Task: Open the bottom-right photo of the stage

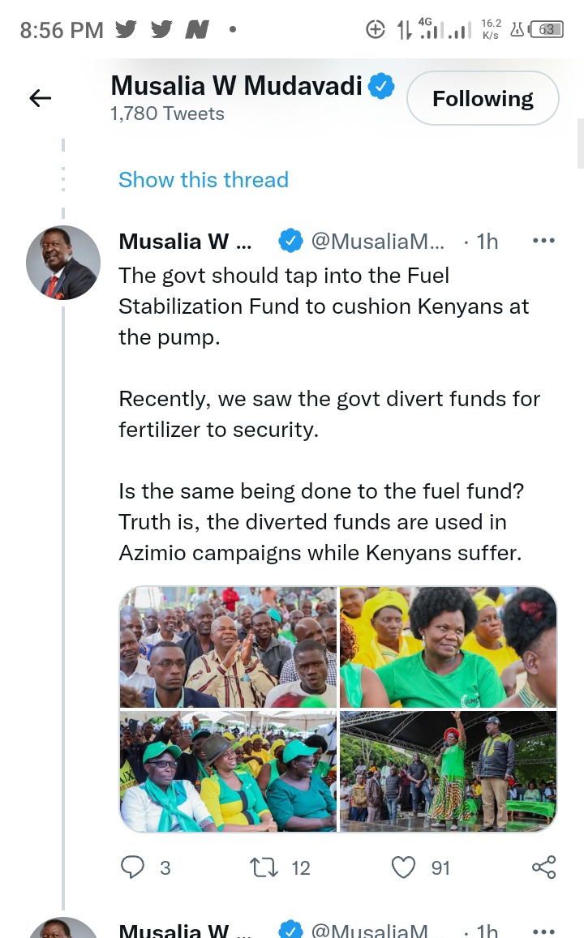Action: pos(448,772)
